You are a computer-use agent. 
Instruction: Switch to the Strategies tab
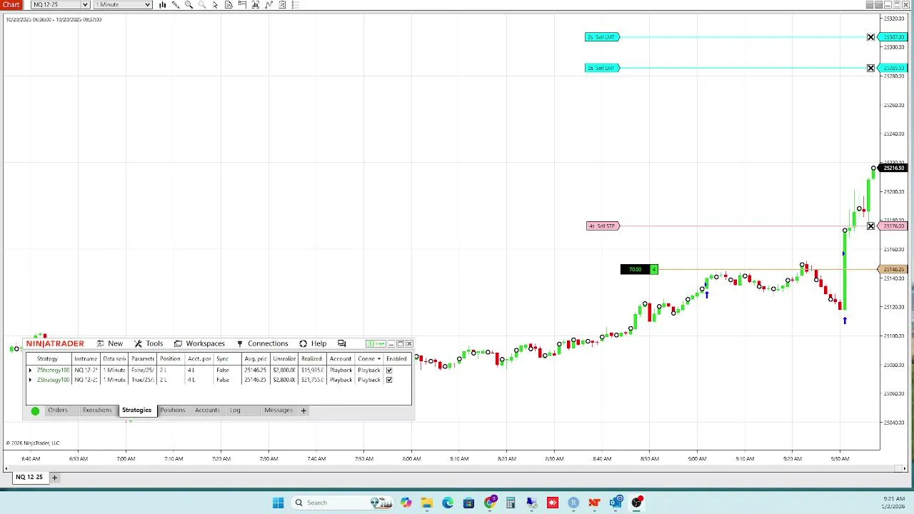point(136,410)
